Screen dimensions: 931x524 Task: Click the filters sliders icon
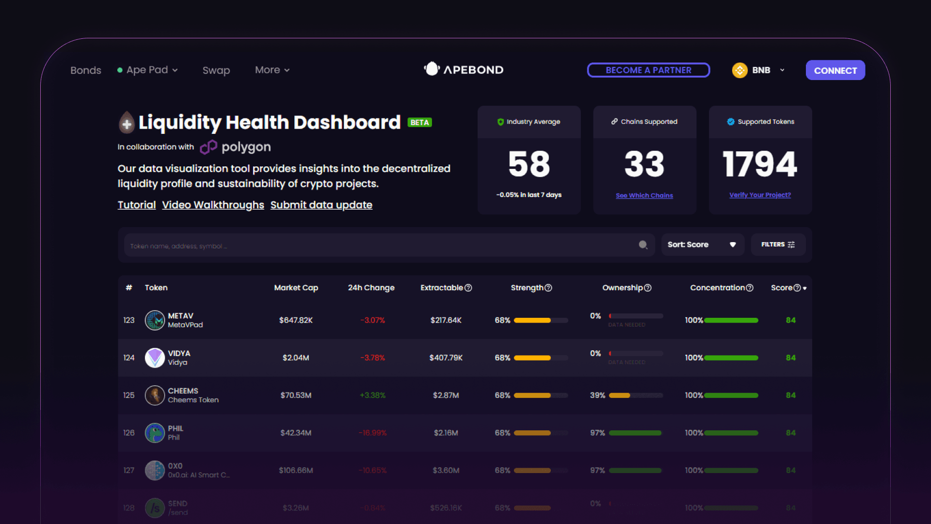pos(791,245)
